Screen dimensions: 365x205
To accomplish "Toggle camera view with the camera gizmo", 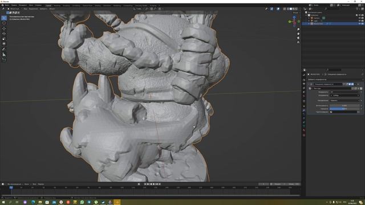I will tap(298, 38).
